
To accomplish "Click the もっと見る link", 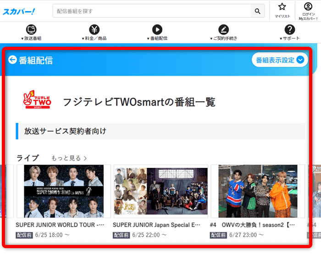I will (69, 158).
